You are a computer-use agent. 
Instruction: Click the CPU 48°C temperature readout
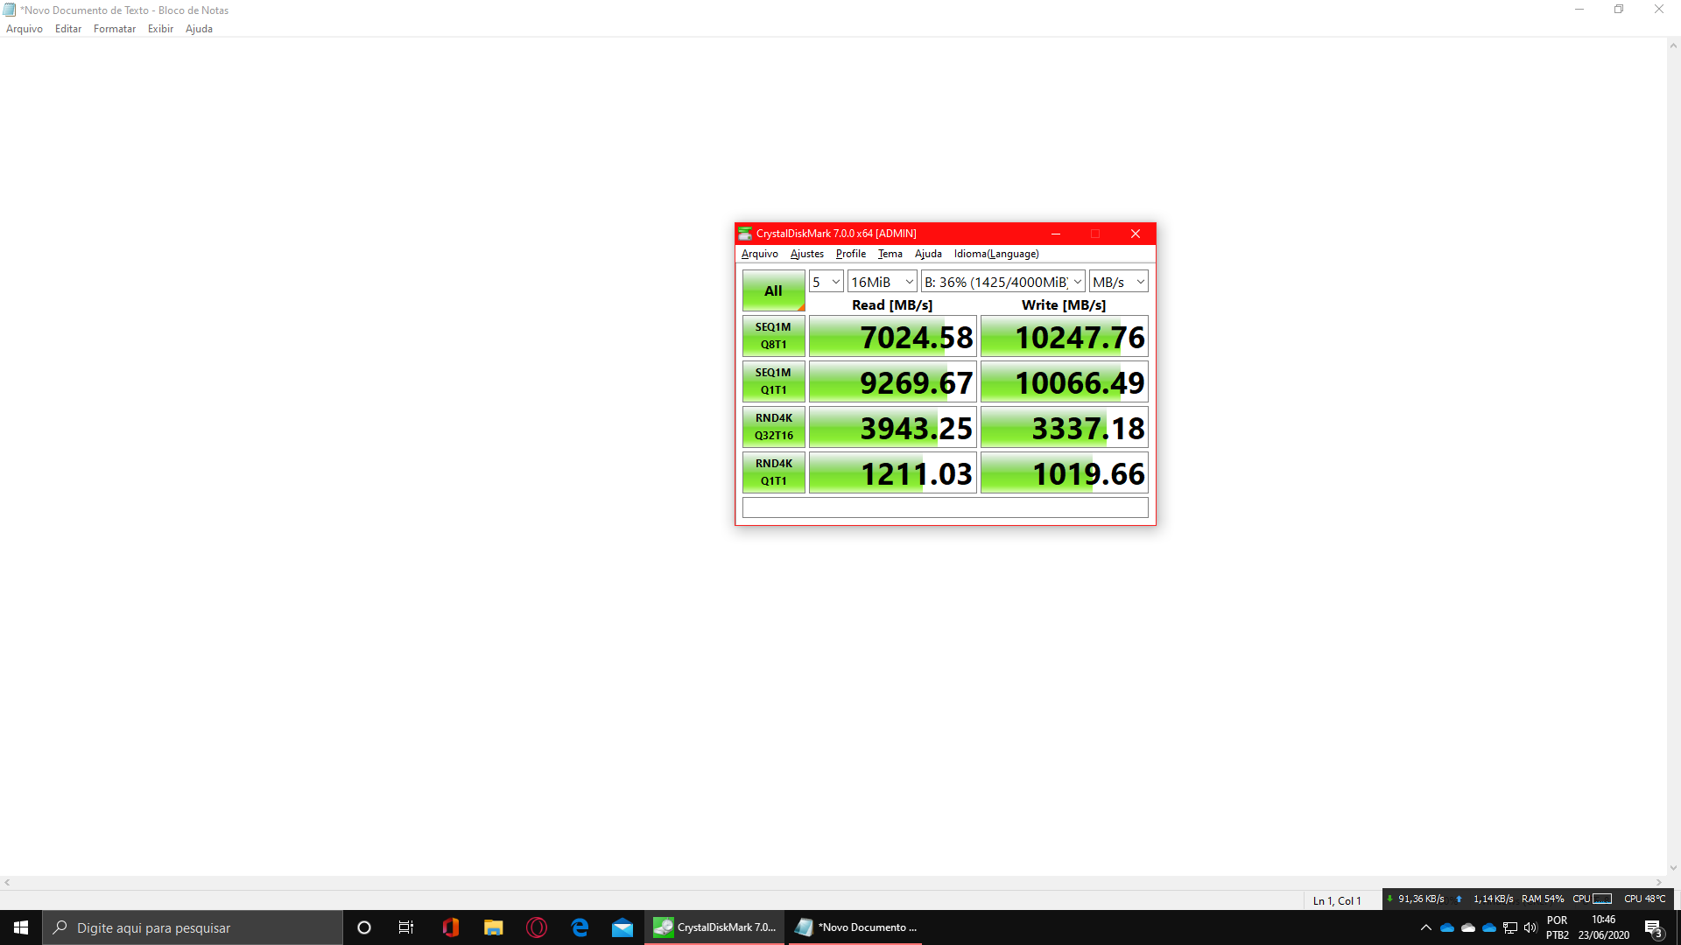1645,899
